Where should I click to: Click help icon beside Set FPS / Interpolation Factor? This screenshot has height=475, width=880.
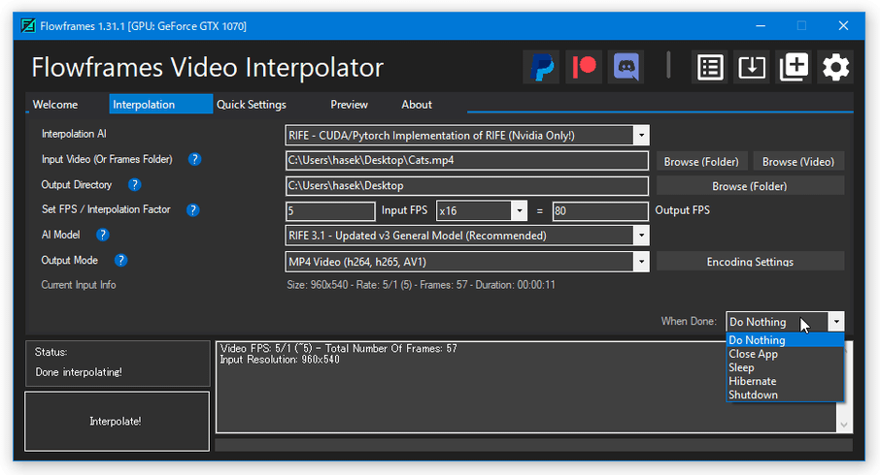pos(192,210)
